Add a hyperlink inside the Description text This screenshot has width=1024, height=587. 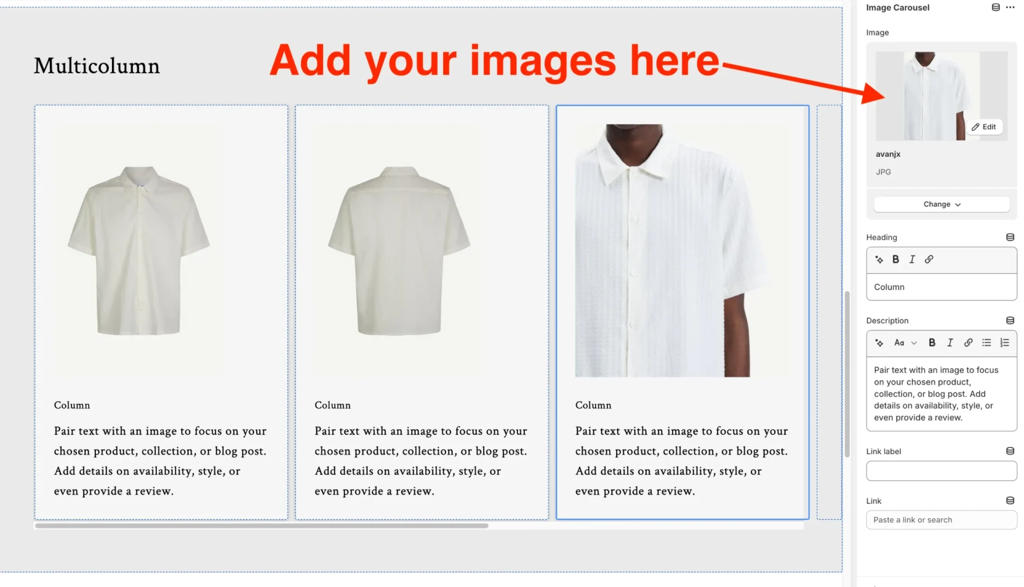(x=968, y=343)
